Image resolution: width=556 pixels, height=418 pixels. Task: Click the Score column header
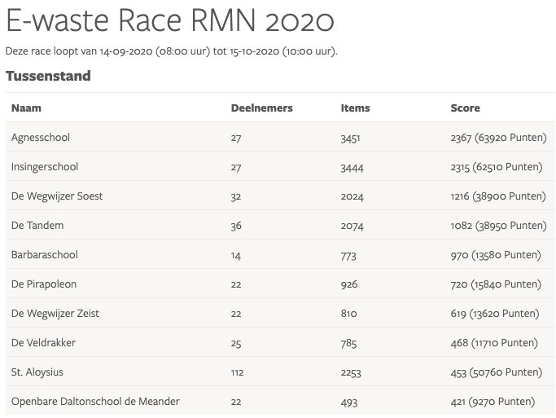tap(465, 108)
